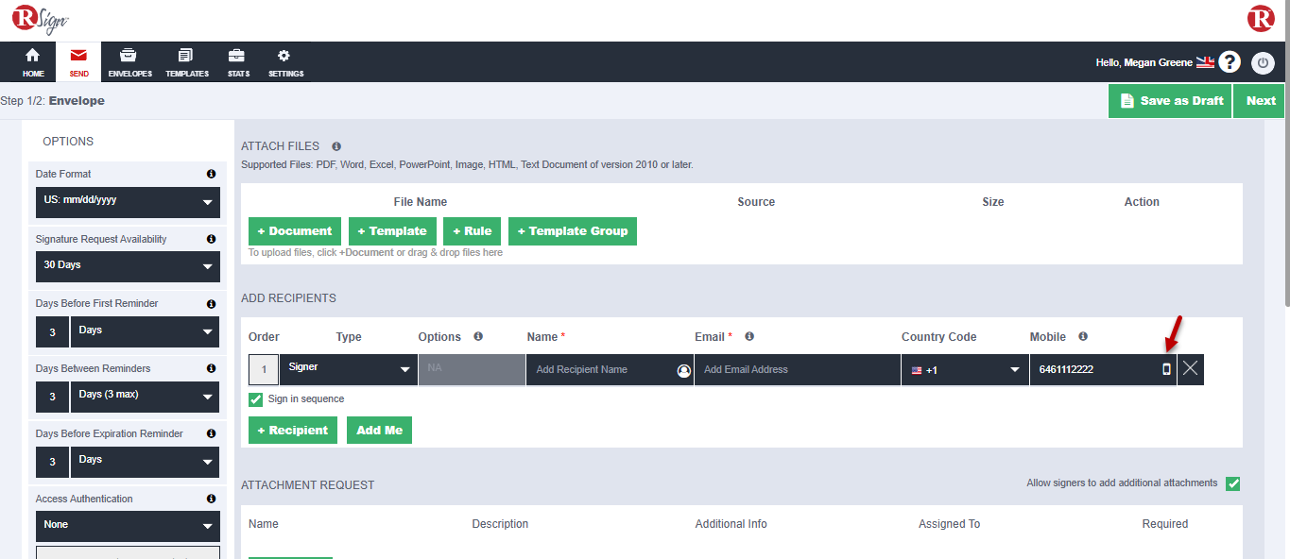Click the info icon next to Mobile label

[1083, 336]
